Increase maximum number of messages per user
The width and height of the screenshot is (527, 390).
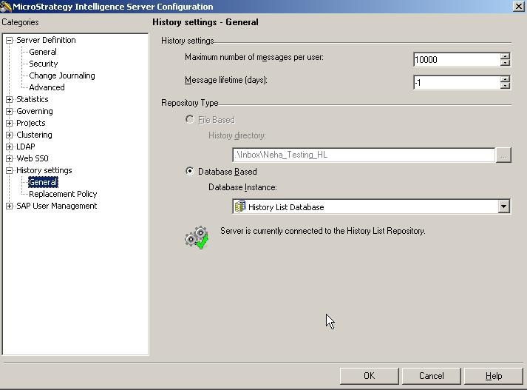[506, 56]
